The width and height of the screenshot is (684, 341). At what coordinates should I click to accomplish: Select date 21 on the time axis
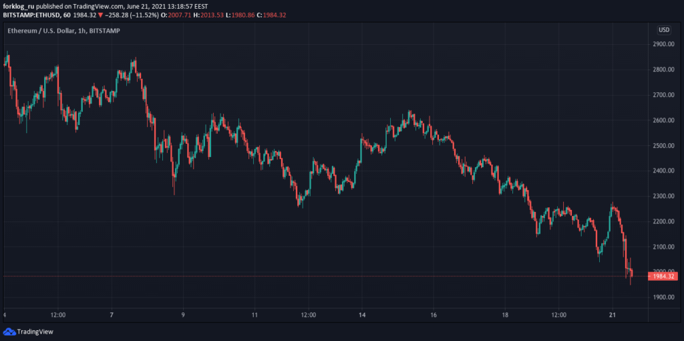(x=612, y=314)
